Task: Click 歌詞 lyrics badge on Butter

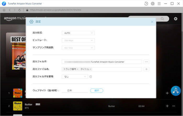Action: pos(38,104)
